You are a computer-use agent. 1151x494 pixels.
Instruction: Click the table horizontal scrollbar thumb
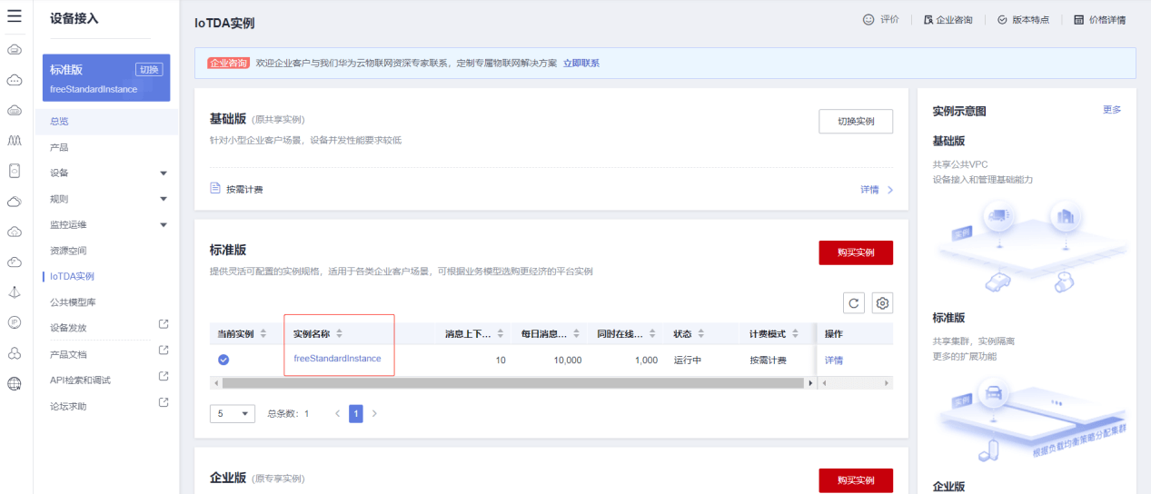(x=513, y=383)
